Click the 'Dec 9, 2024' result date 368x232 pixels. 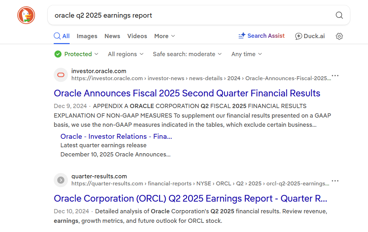pos(70,106)
